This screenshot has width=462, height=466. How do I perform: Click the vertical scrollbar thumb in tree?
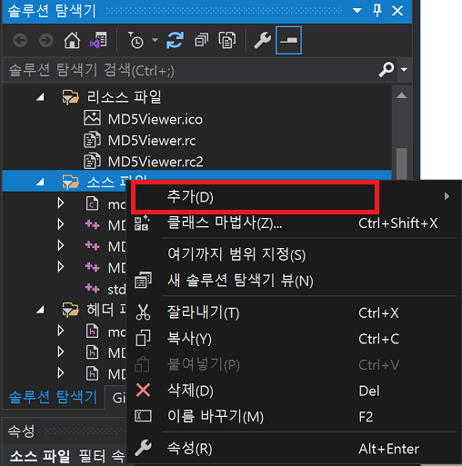coord(402,164)
